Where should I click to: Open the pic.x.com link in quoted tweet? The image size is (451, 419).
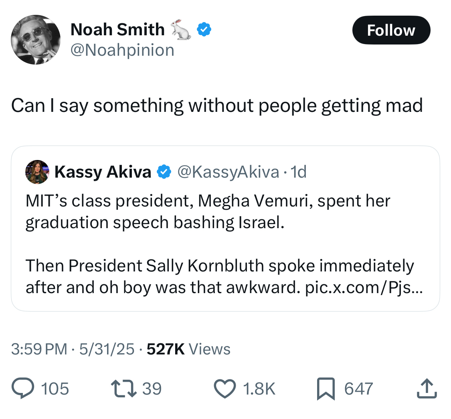363,287
